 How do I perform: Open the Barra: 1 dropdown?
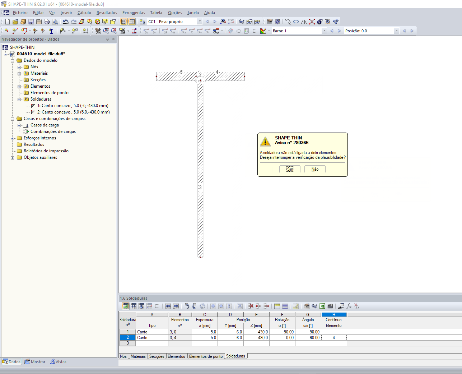click(x=324, y=31)
